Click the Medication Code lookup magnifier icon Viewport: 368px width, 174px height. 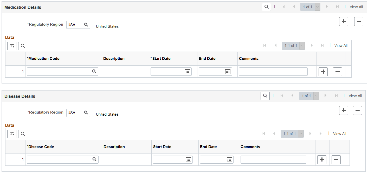(94, 72)
